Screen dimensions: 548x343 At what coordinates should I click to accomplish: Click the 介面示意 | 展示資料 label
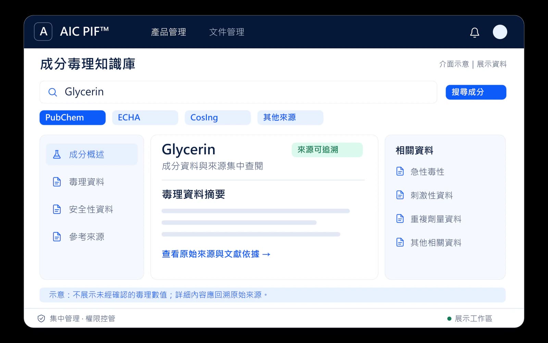pyautogui.click(x=473, y=64)
